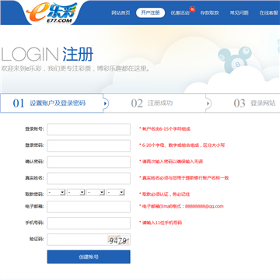Focus the 真实姓名 input field
The image size is (280, 280).
coord(89,178)
